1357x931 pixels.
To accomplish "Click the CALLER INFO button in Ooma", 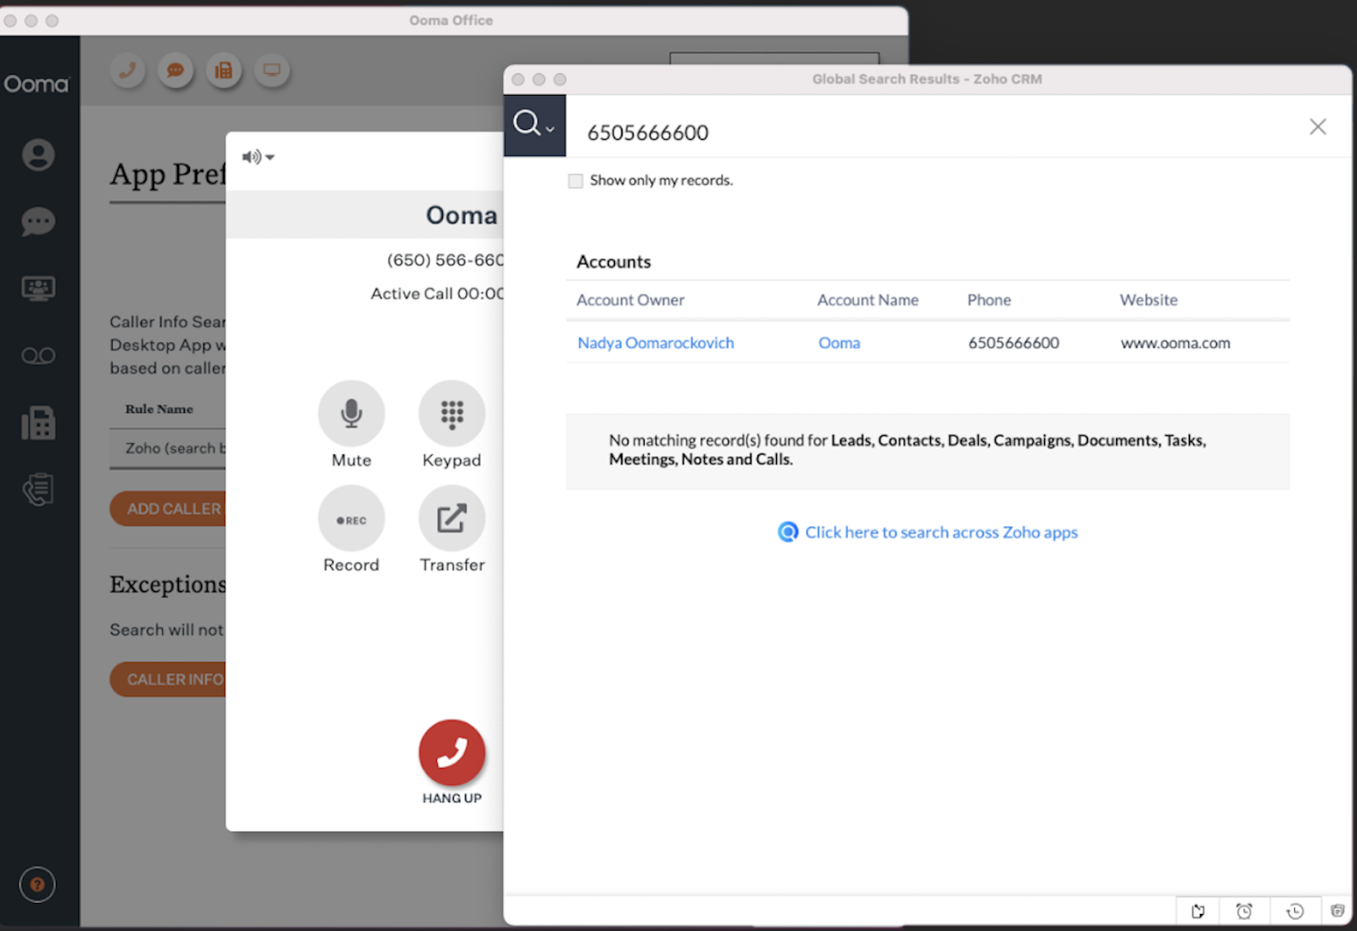I will [x=168, y=679].
